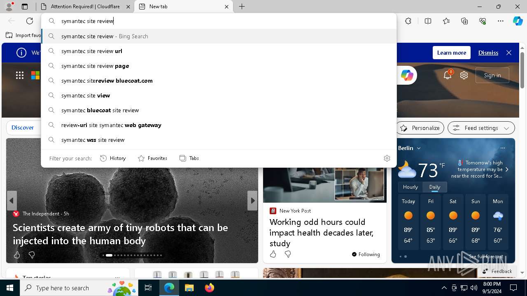Screen dimensions: 527x296
Task: Close the New tab tab
Action: point(226,7)
